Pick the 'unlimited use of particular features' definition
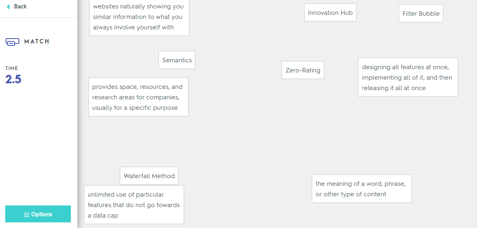Viewport: 477px width, 228px height. pos(134,205)
